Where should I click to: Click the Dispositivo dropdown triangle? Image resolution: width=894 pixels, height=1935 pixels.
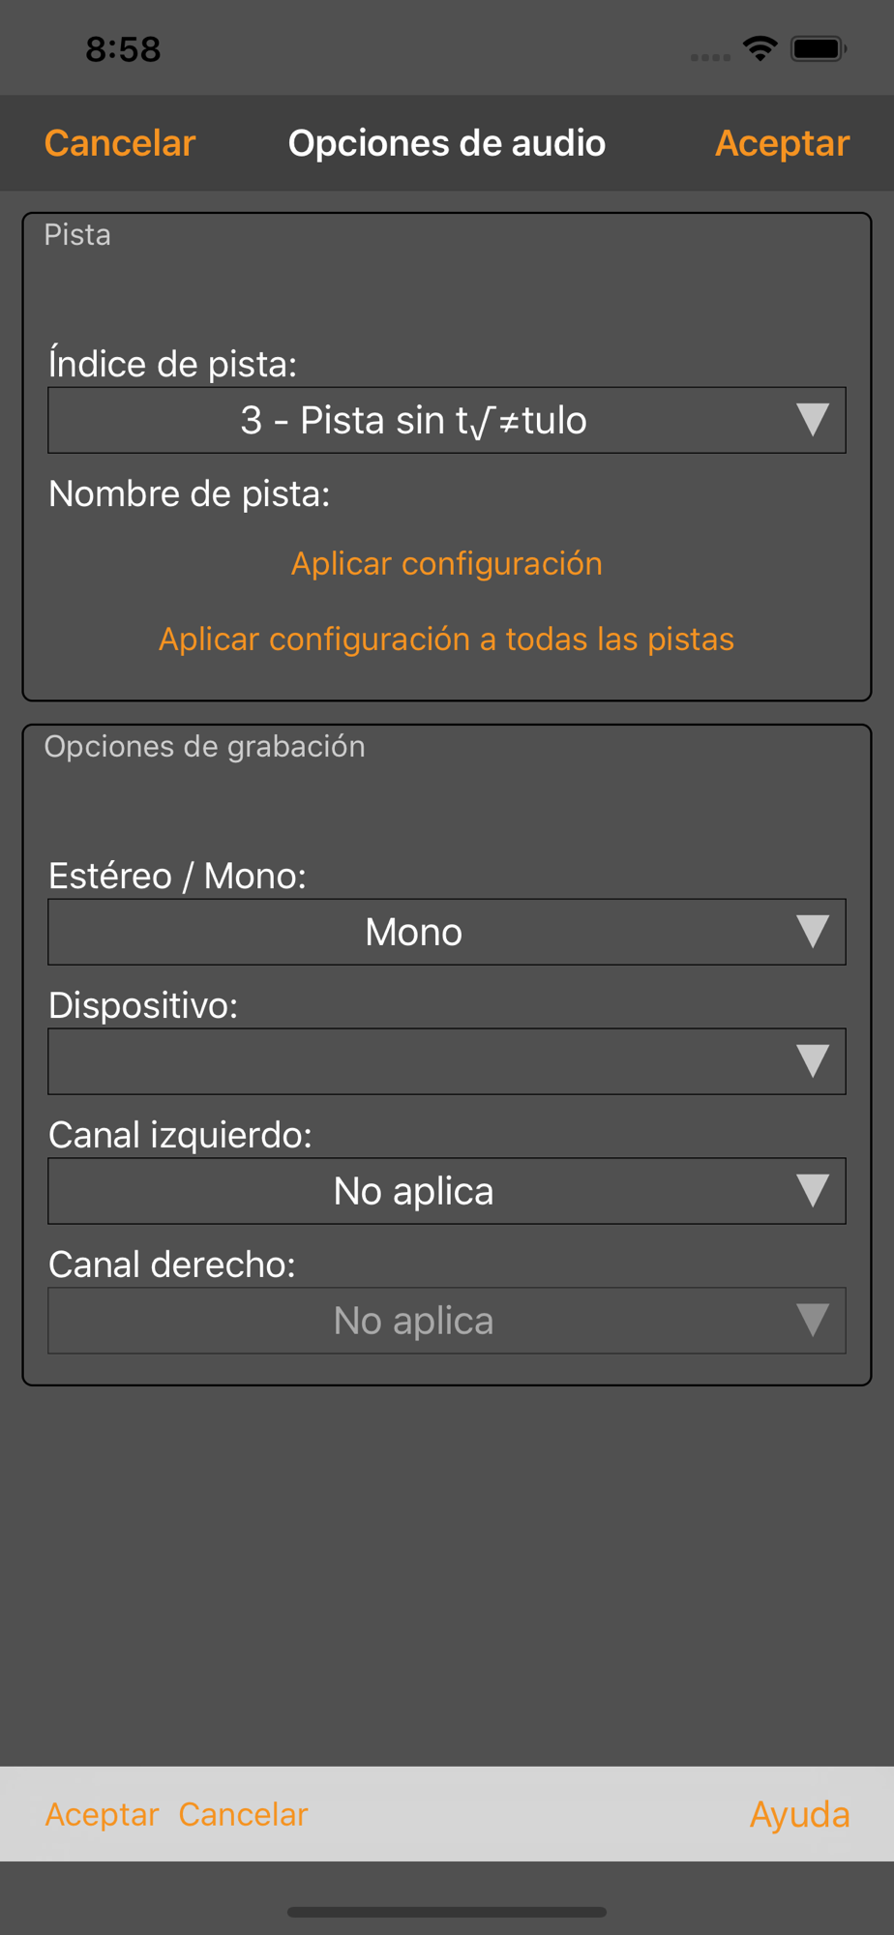click(x=812, y=1061)
